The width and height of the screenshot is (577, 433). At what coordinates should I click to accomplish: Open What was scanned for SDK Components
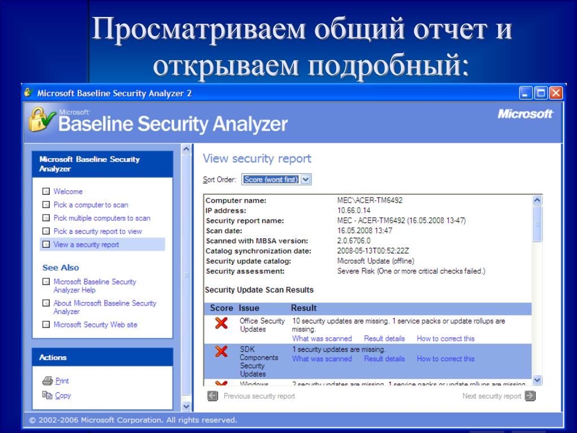[x=322, y=358]
